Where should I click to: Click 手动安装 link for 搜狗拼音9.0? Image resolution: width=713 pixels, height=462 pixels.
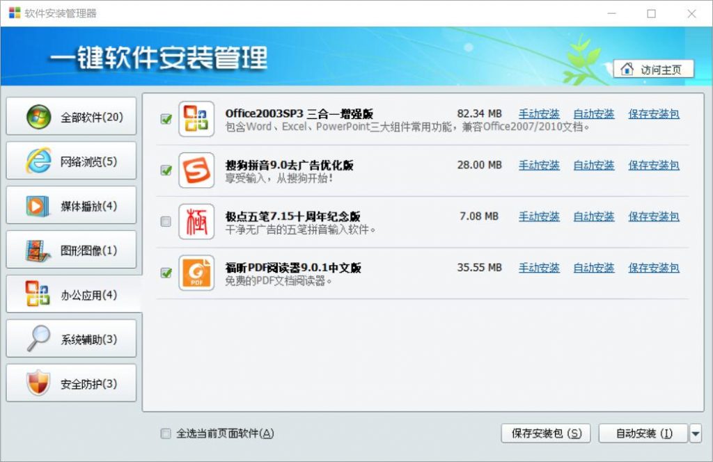pos(540,166)
